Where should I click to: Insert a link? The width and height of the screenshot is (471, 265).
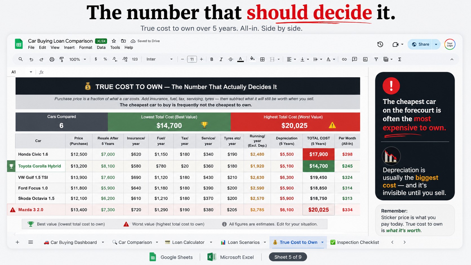344,59
